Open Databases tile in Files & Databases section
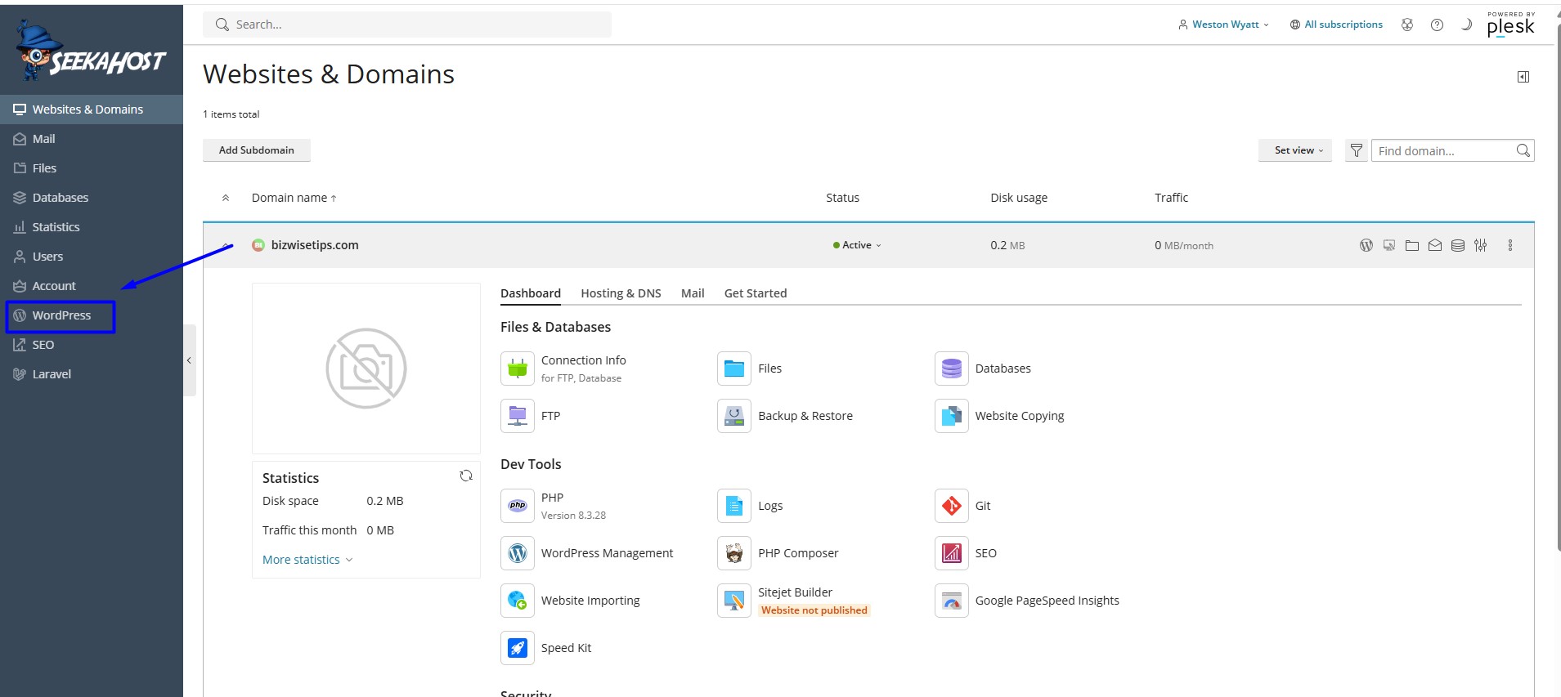The image size is (1561, 697). (983, 369)
